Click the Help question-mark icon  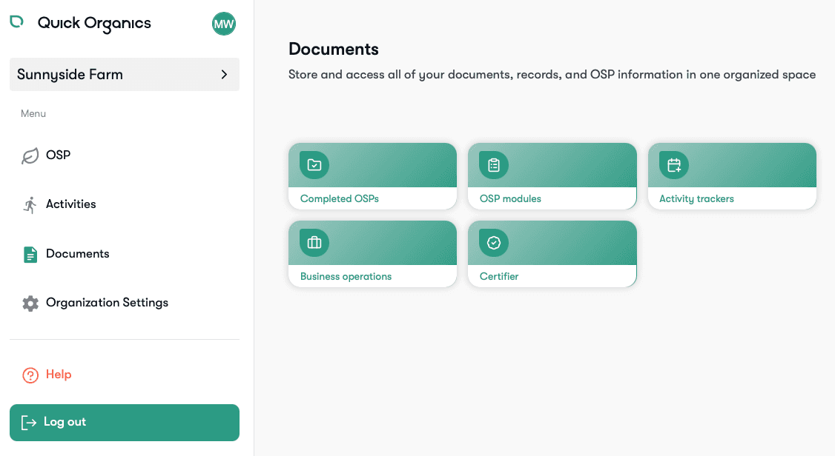[30, 375]
